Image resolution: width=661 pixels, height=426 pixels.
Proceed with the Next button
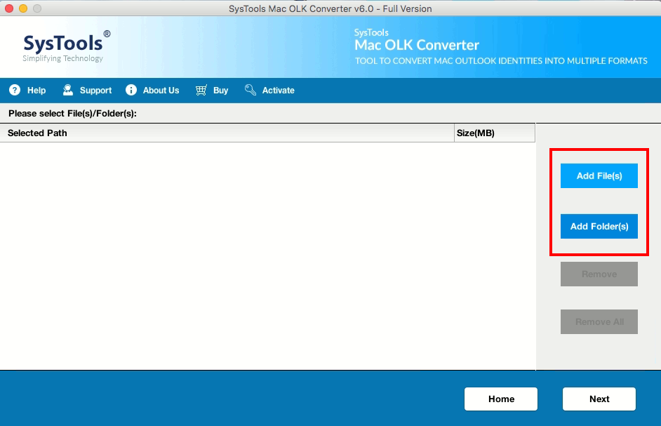coord(599,399)
